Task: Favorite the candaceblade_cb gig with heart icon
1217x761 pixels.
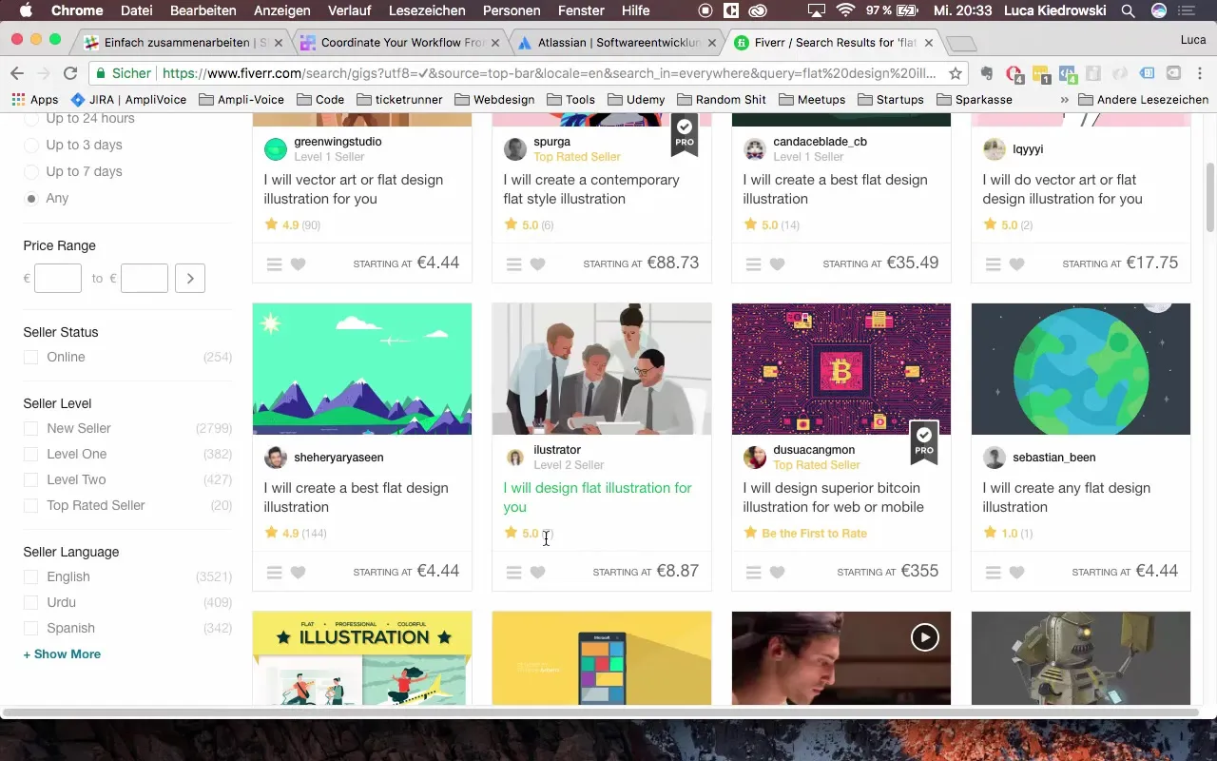Action: (x=778, y=263)
